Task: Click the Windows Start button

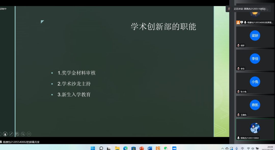Action: pyautogui.click(x=93, y=148)
